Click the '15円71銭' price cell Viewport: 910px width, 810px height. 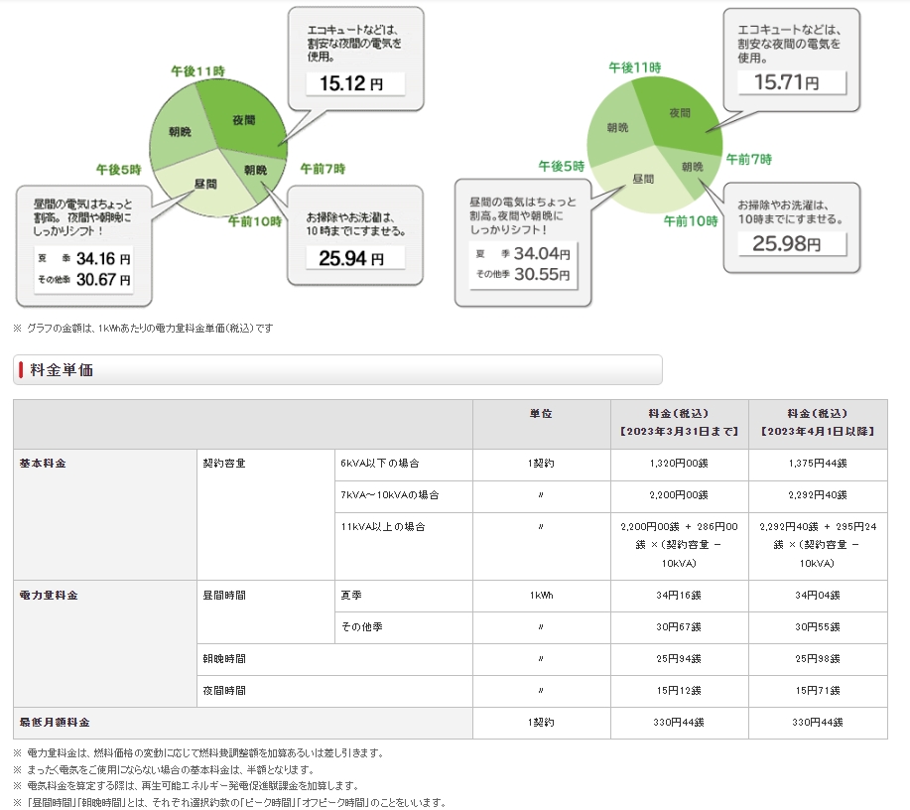click(x=818, y=691)
